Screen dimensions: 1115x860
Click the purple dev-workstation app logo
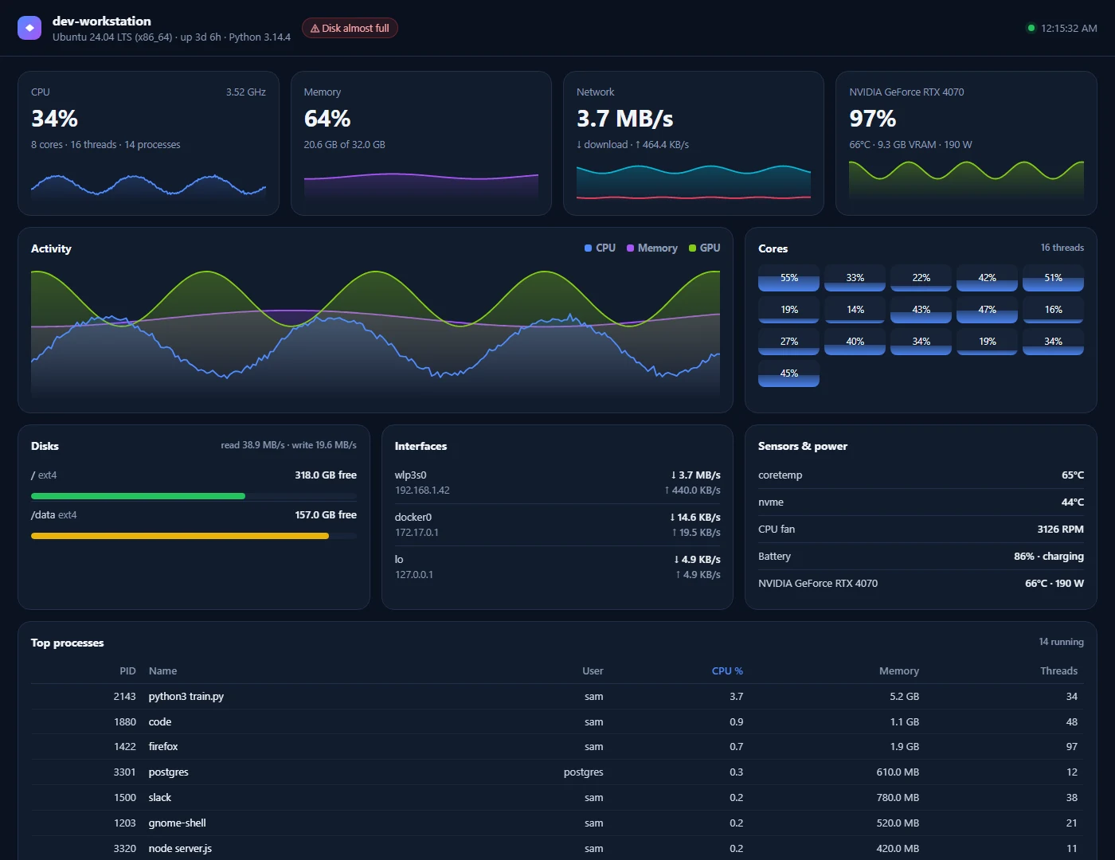[29, 28]
